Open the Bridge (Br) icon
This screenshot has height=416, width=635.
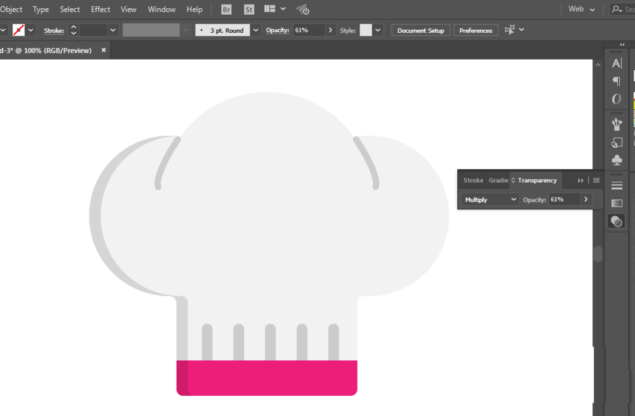pos(227,10)
